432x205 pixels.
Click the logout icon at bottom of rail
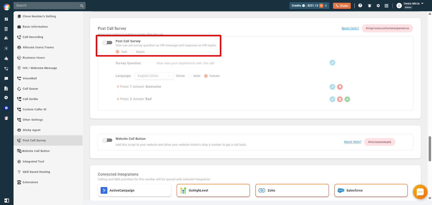(7, 200)
